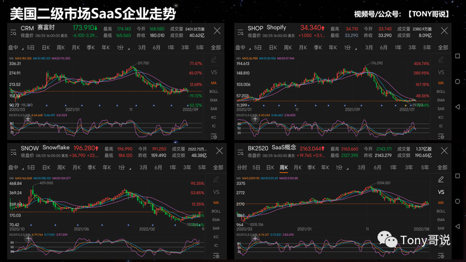Screen dimensions: 466x262
Task: Open indicator settings gear in CRM chart
Action: (214, 137)
